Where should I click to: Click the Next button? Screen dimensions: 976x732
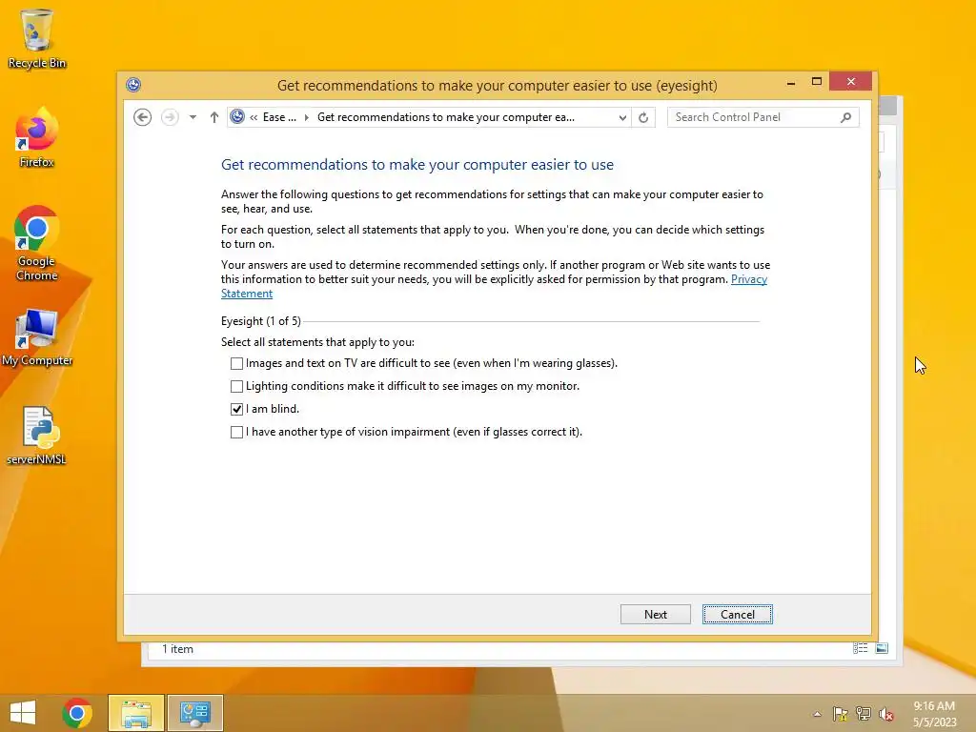pos(656,615)
